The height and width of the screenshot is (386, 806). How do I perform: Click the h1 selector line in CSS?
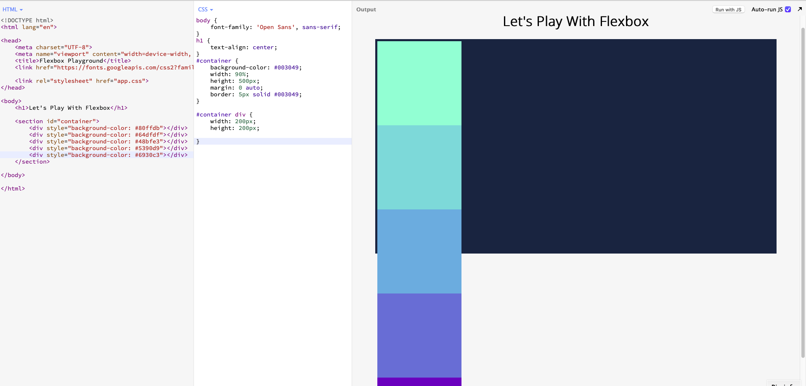[203, 40]
